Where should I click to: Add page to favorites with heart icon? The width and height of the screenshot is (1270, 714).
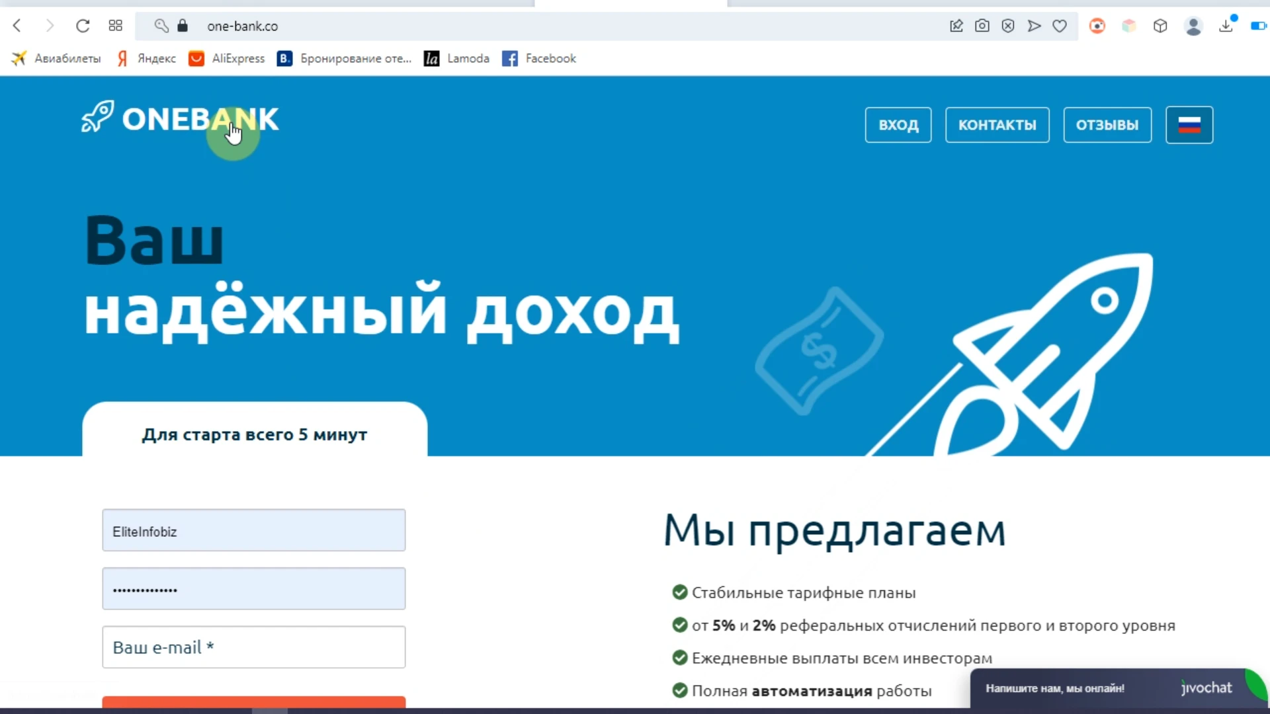(x=1060, y=26)
